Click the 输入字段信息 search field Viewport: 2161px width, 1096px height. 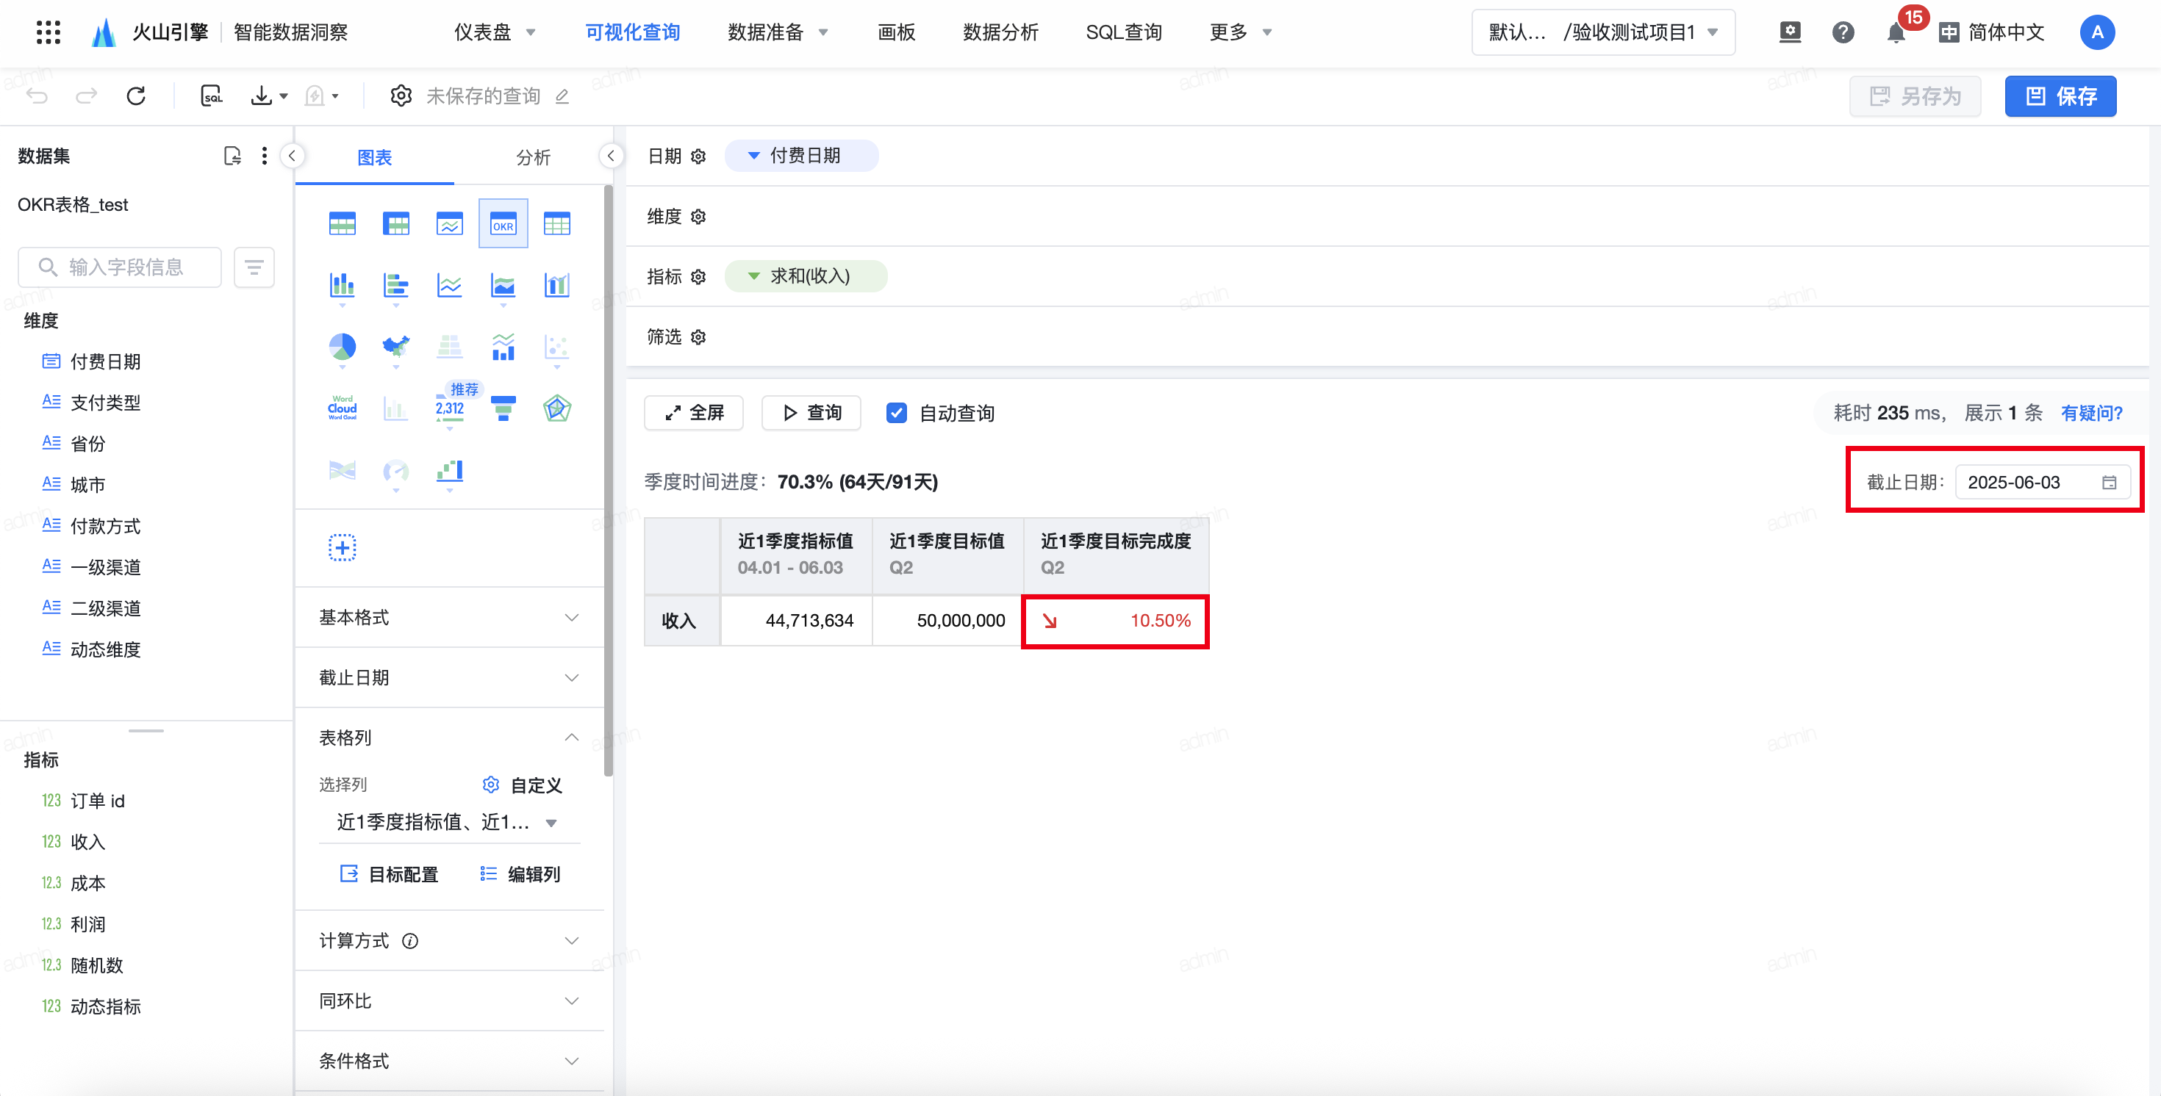pos(120,267)
